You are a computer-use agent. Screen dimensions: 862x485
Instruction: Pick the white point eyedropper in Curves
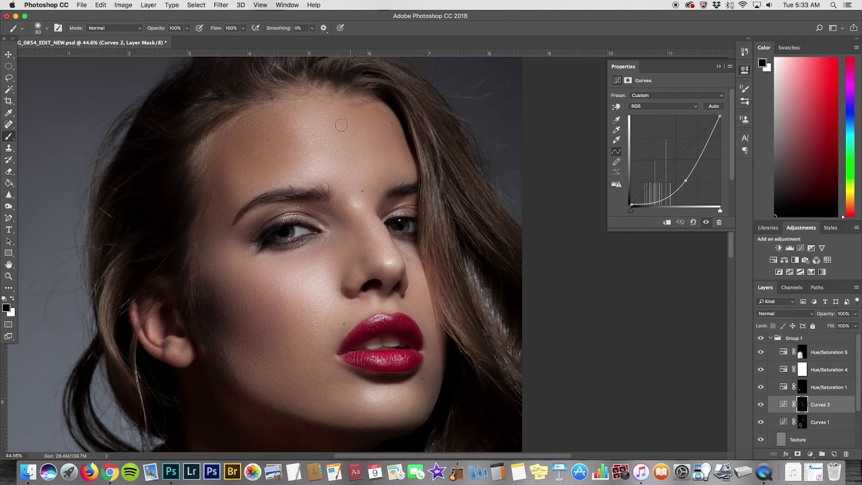pos(616,140)
